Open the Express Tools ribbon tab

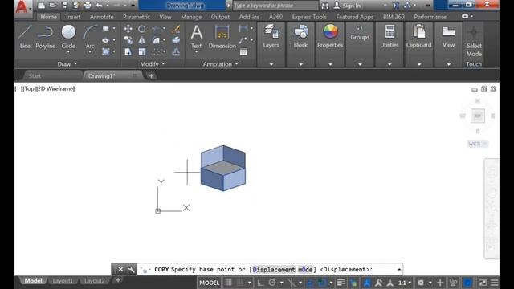point(309,17)
